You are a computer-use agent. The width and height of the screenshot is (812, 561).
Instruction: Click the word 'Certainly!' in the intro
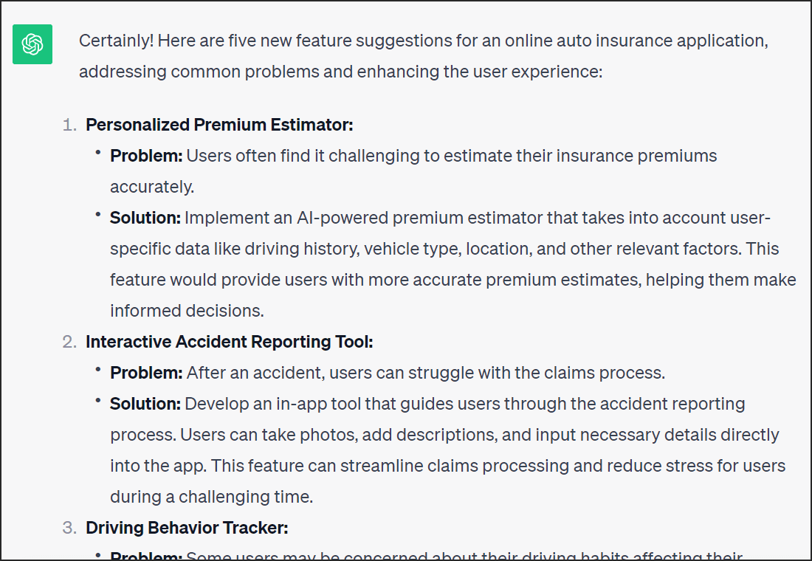(x=116, y=41)
